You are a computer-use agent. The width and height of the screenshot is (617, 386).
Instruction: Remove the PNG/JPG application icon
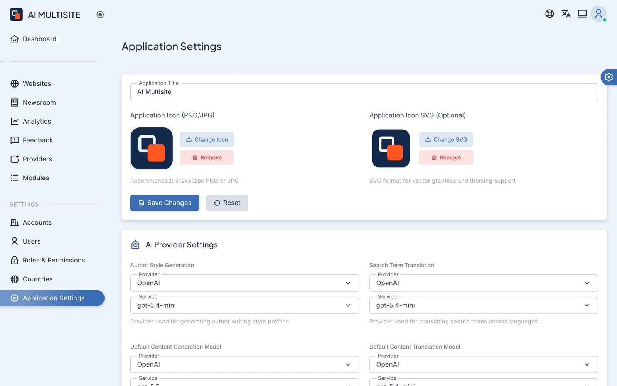click(207, 157)
